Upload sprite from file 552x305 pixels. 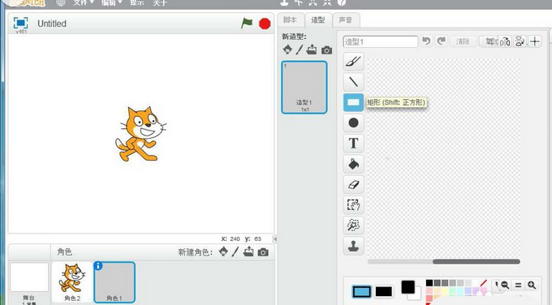(x=248, y=251)
